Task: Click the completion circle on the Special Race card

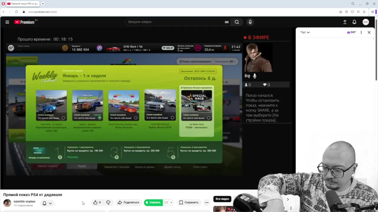Action: point(208,118)
